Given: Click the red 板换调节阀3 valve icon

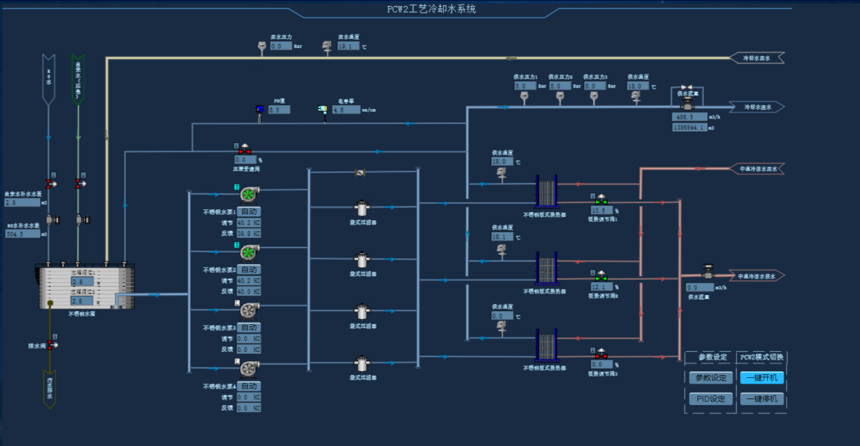Looking at the screenshot, I should click(601, 355).
